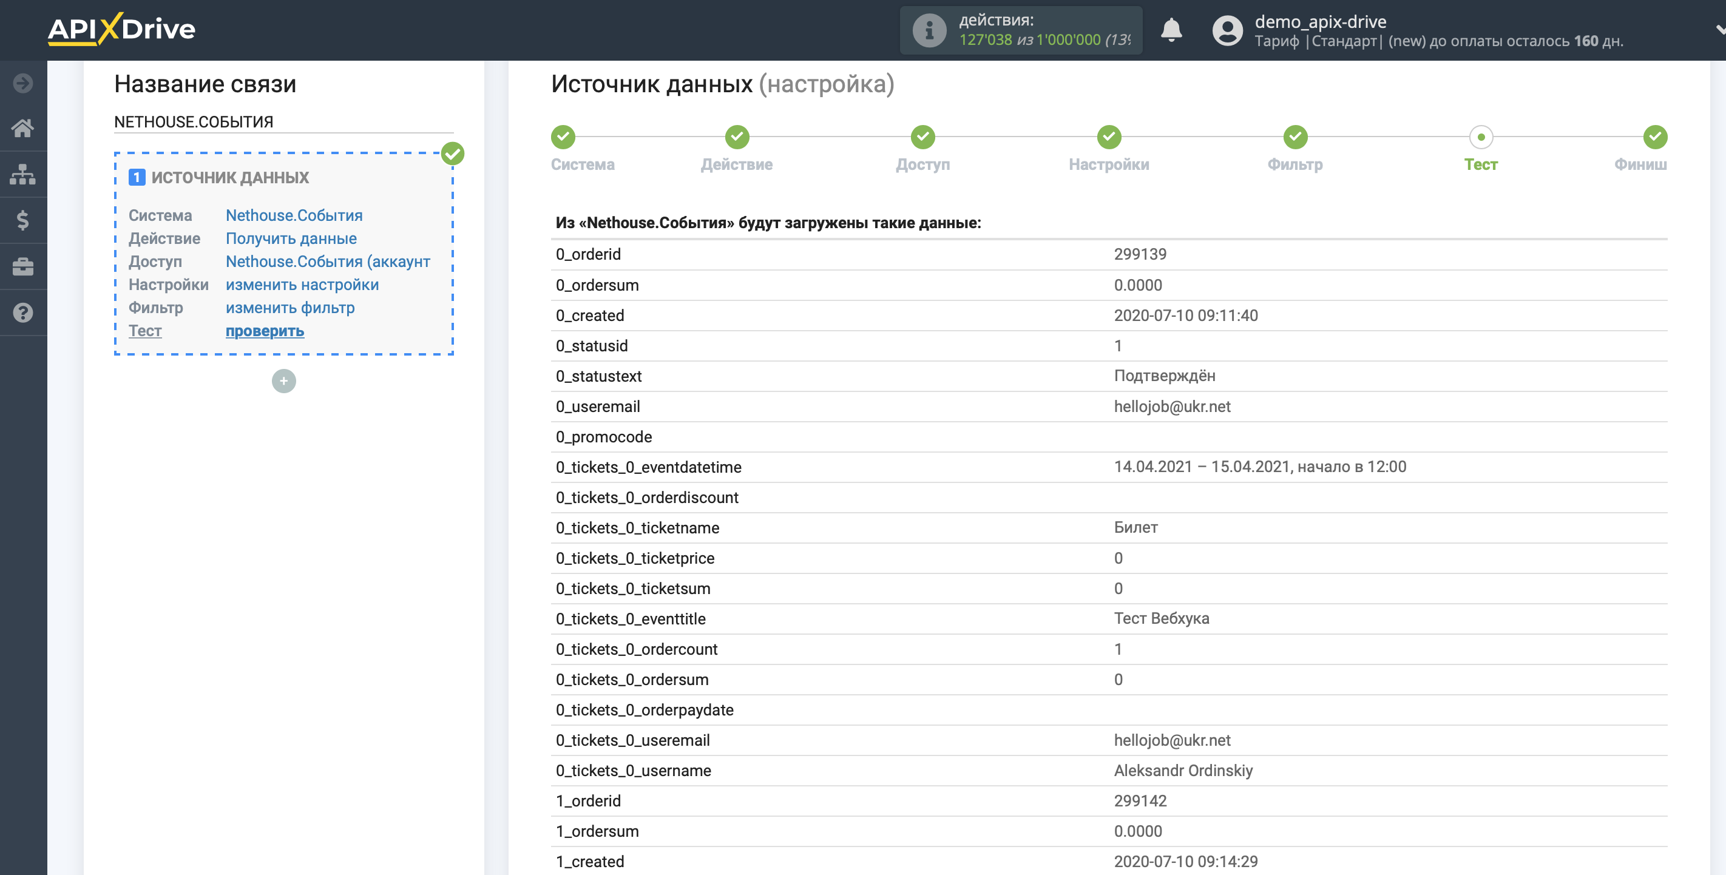
Task: Select the username Aleksandr Ordinskiy
Action: point(1183,771)
